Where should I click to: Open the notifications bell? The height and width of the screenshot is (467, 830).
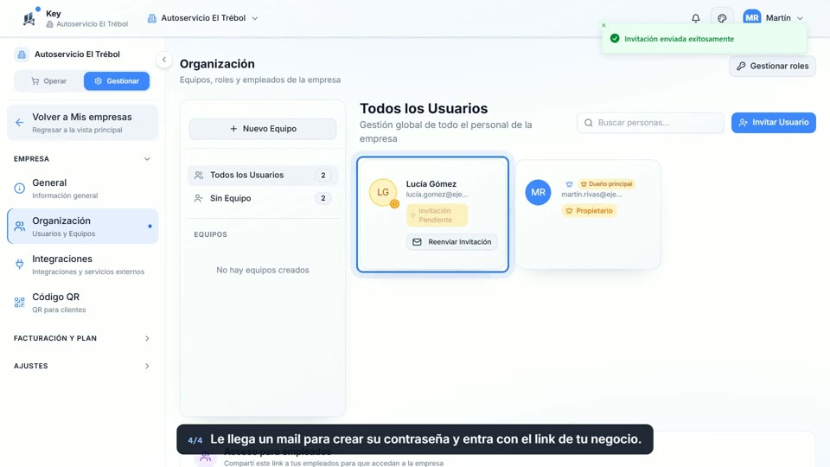(695, 18)
